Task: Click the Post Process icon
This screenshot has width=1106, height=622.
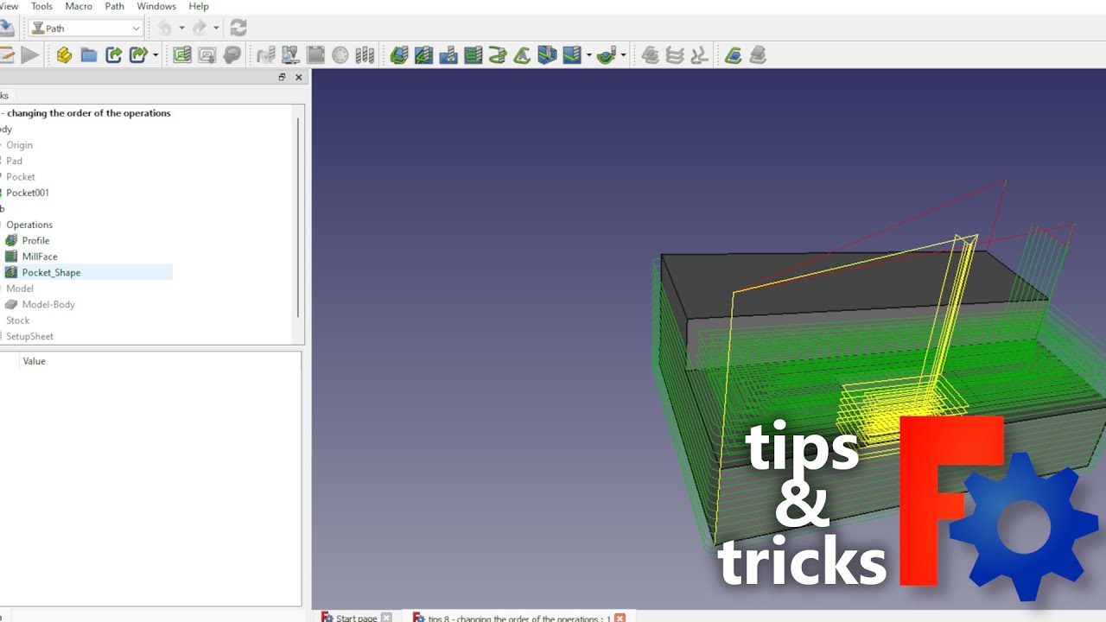Action: [x=207, y=55]
